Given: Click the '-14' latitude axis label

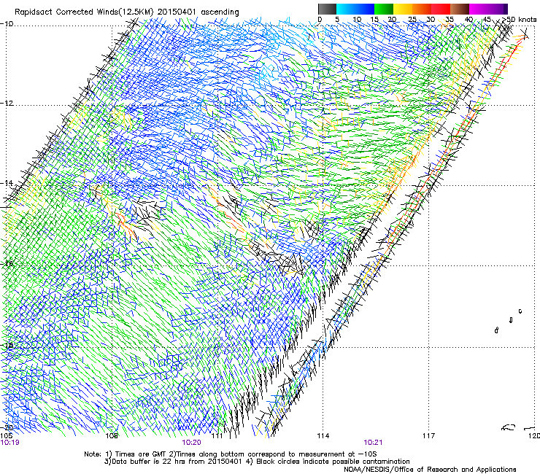Looking at the screenshot, I should coord(7,183).
